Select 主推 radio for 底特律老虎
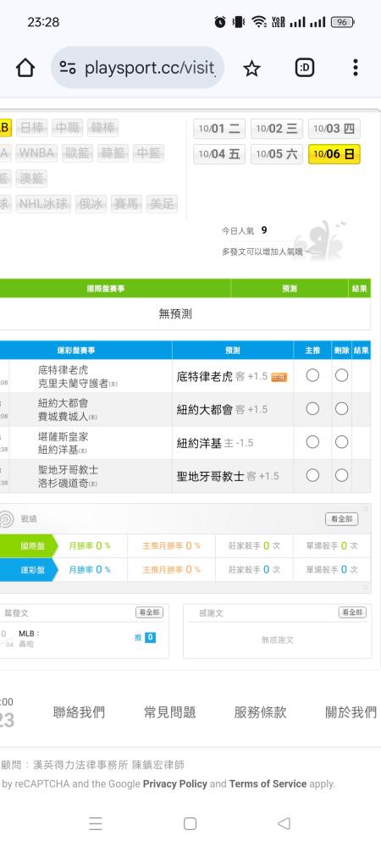This screenshot has width=381, height=847. tap(312, 375)
